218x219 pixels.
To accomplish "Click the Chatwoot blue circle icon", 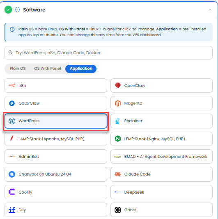I will point(12,174).
